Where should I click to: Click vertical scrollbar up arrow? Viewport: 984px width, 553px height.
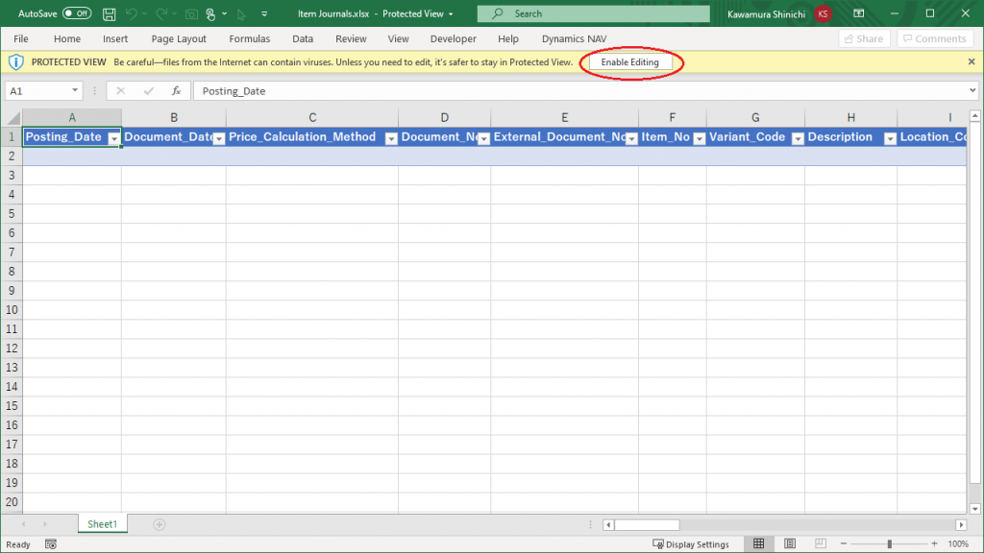pyautogui.click(x=974, y=116)
